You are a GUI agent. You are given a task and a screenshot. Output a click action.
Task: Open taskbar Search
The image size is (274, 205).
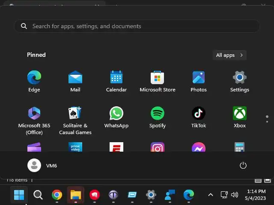tap(38, 195)
